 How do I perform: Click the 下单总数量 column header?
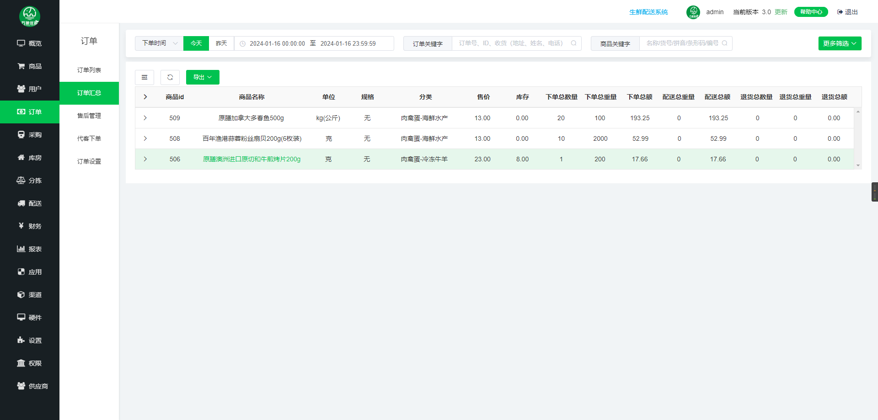click(x=562, y=97)
